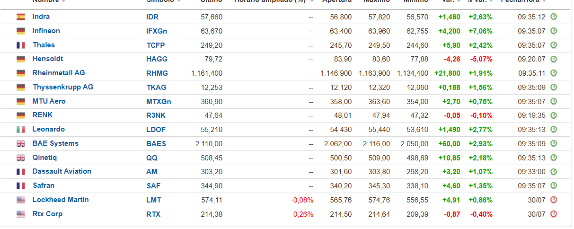
Task: Click the US flag icon beside Lockheed Martin
Action: 21,200
